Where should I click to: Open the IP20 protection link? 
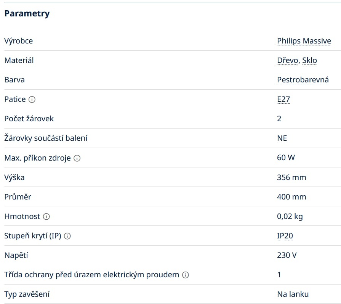[x=285, y=236]
